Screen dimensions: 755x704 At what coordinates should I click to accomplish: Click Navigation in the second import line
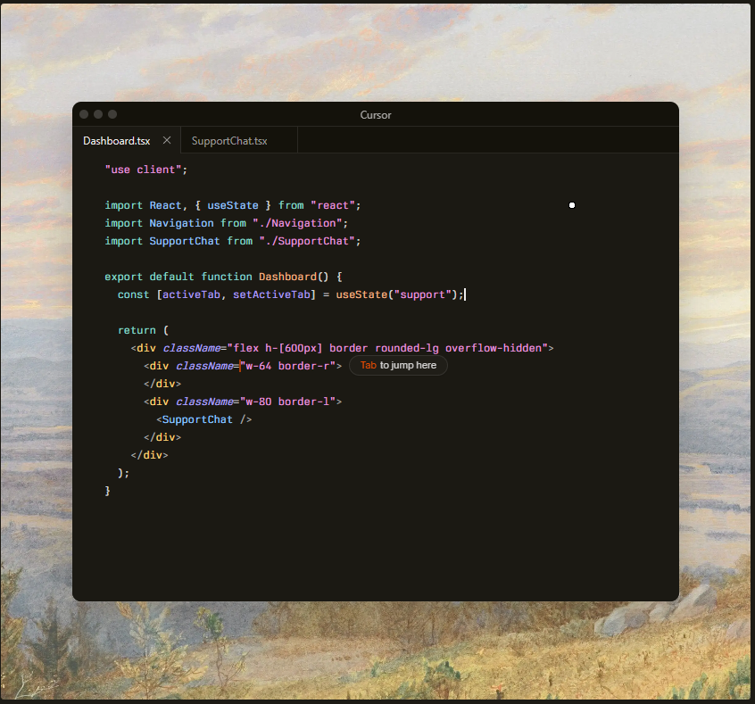point(181,223)
